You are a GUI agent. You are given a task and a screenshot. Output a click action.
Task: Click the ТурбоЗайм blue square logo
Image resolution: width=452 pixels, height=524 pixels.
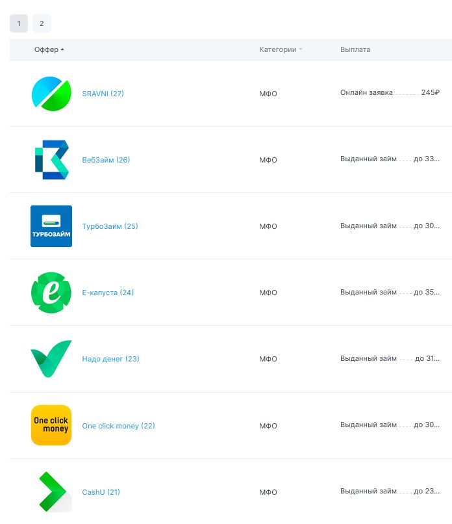point(51,226)
